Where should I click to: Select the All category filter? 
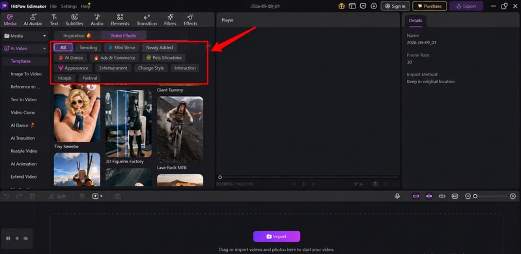[x=63, y=48]
